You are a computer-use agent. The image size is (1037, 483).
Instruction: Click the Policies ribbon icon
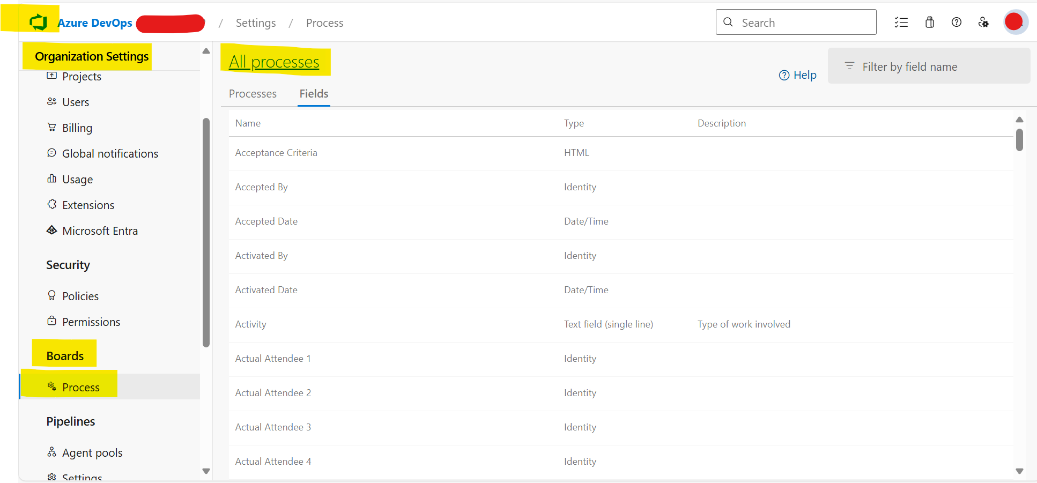(x=51, y=295)
